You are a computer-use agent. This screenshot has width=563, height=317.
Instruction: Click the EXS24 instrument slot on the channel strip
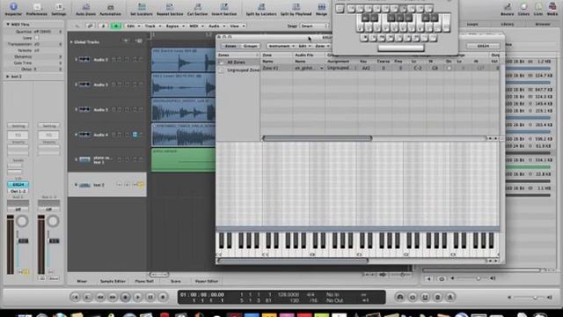point(18,184)
